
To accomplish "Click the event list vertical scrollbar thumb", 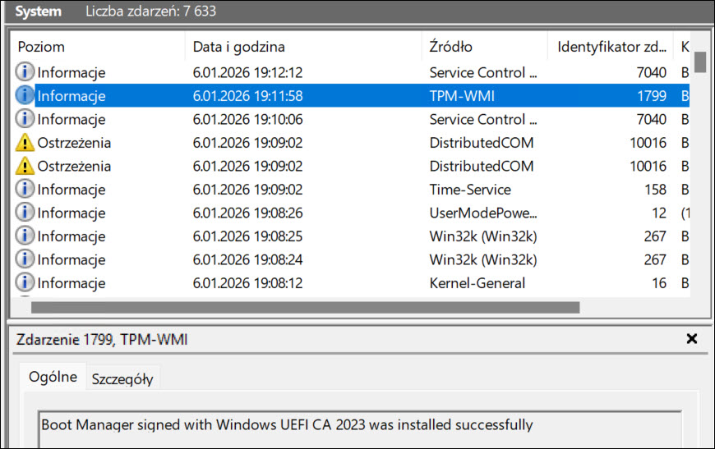I will point(700,62).
